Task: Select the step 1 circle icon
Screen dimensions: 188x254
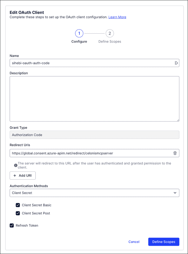Action: (x=79, y=33)
